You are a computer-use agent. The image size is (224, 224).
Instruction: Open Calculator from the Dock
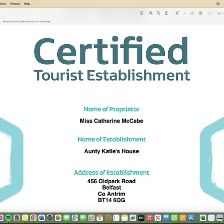point(17,218)
